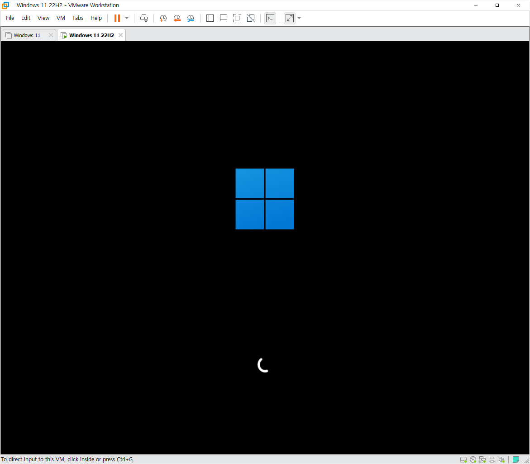Image resolution: width=530 pixels, height=464 pixels.
Task: Open the View menu
Action: coord(43,18)
